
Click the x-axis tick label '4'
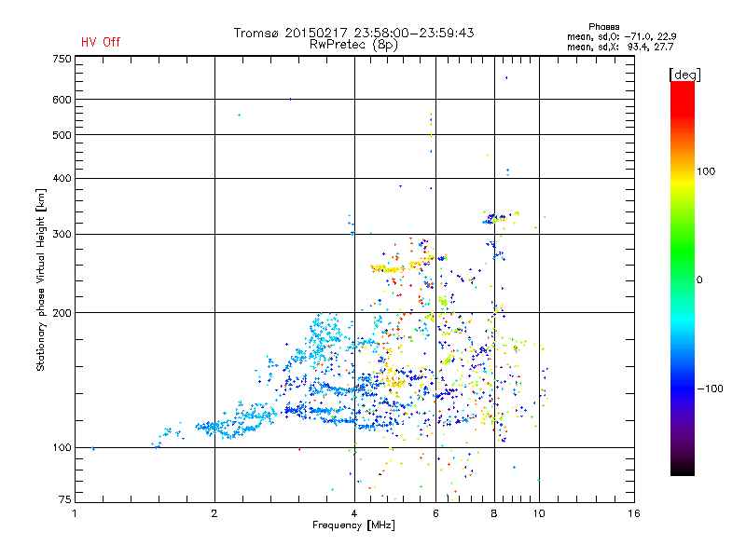click(354, 513)
